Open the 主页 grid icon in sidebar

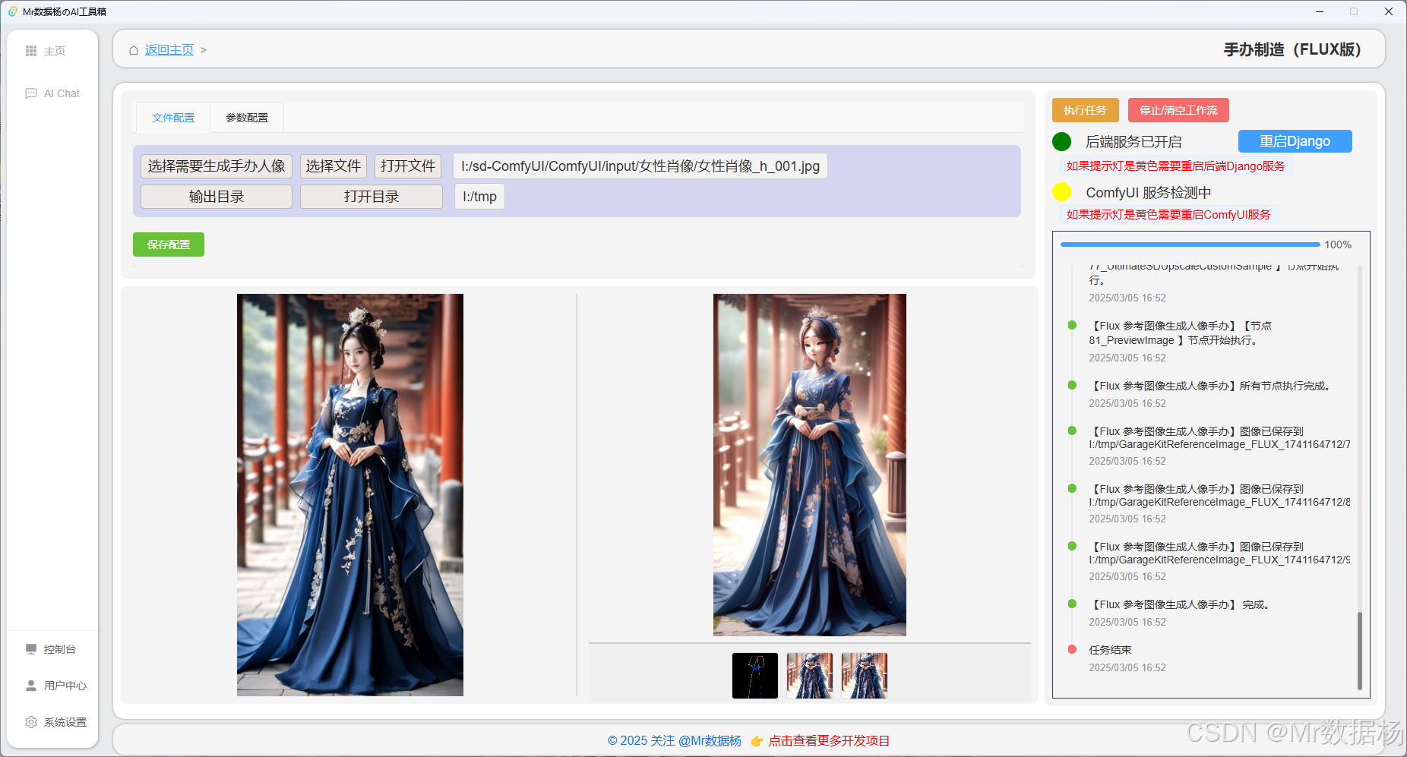click(x=31, y=51)
